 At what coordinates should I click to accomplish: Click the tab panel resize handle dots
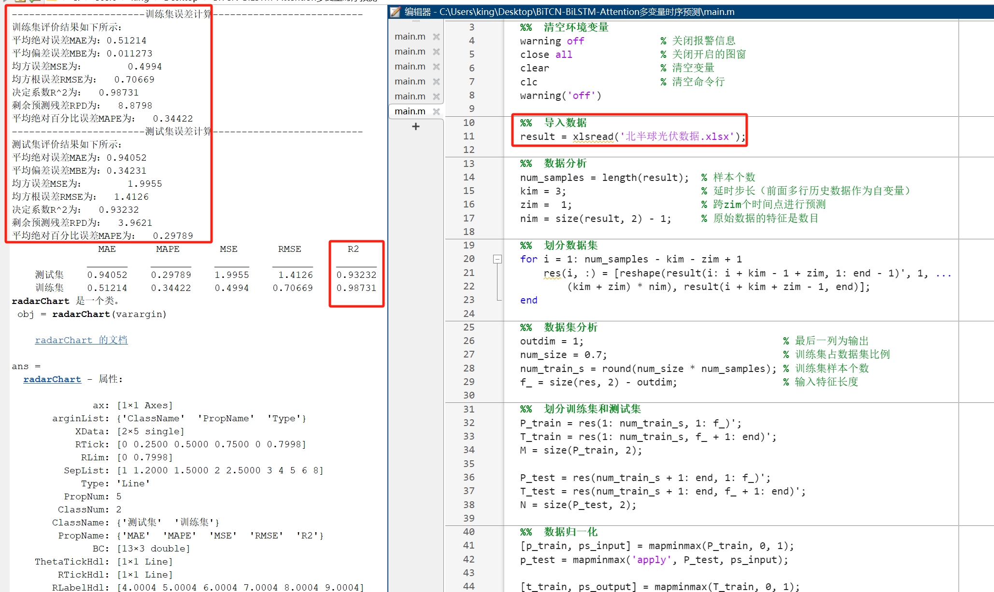click(x=416, y=21)
